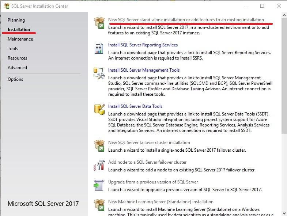Click the Add node hammer icon
This screenshot has width=287, height=216.
point(99,165)
